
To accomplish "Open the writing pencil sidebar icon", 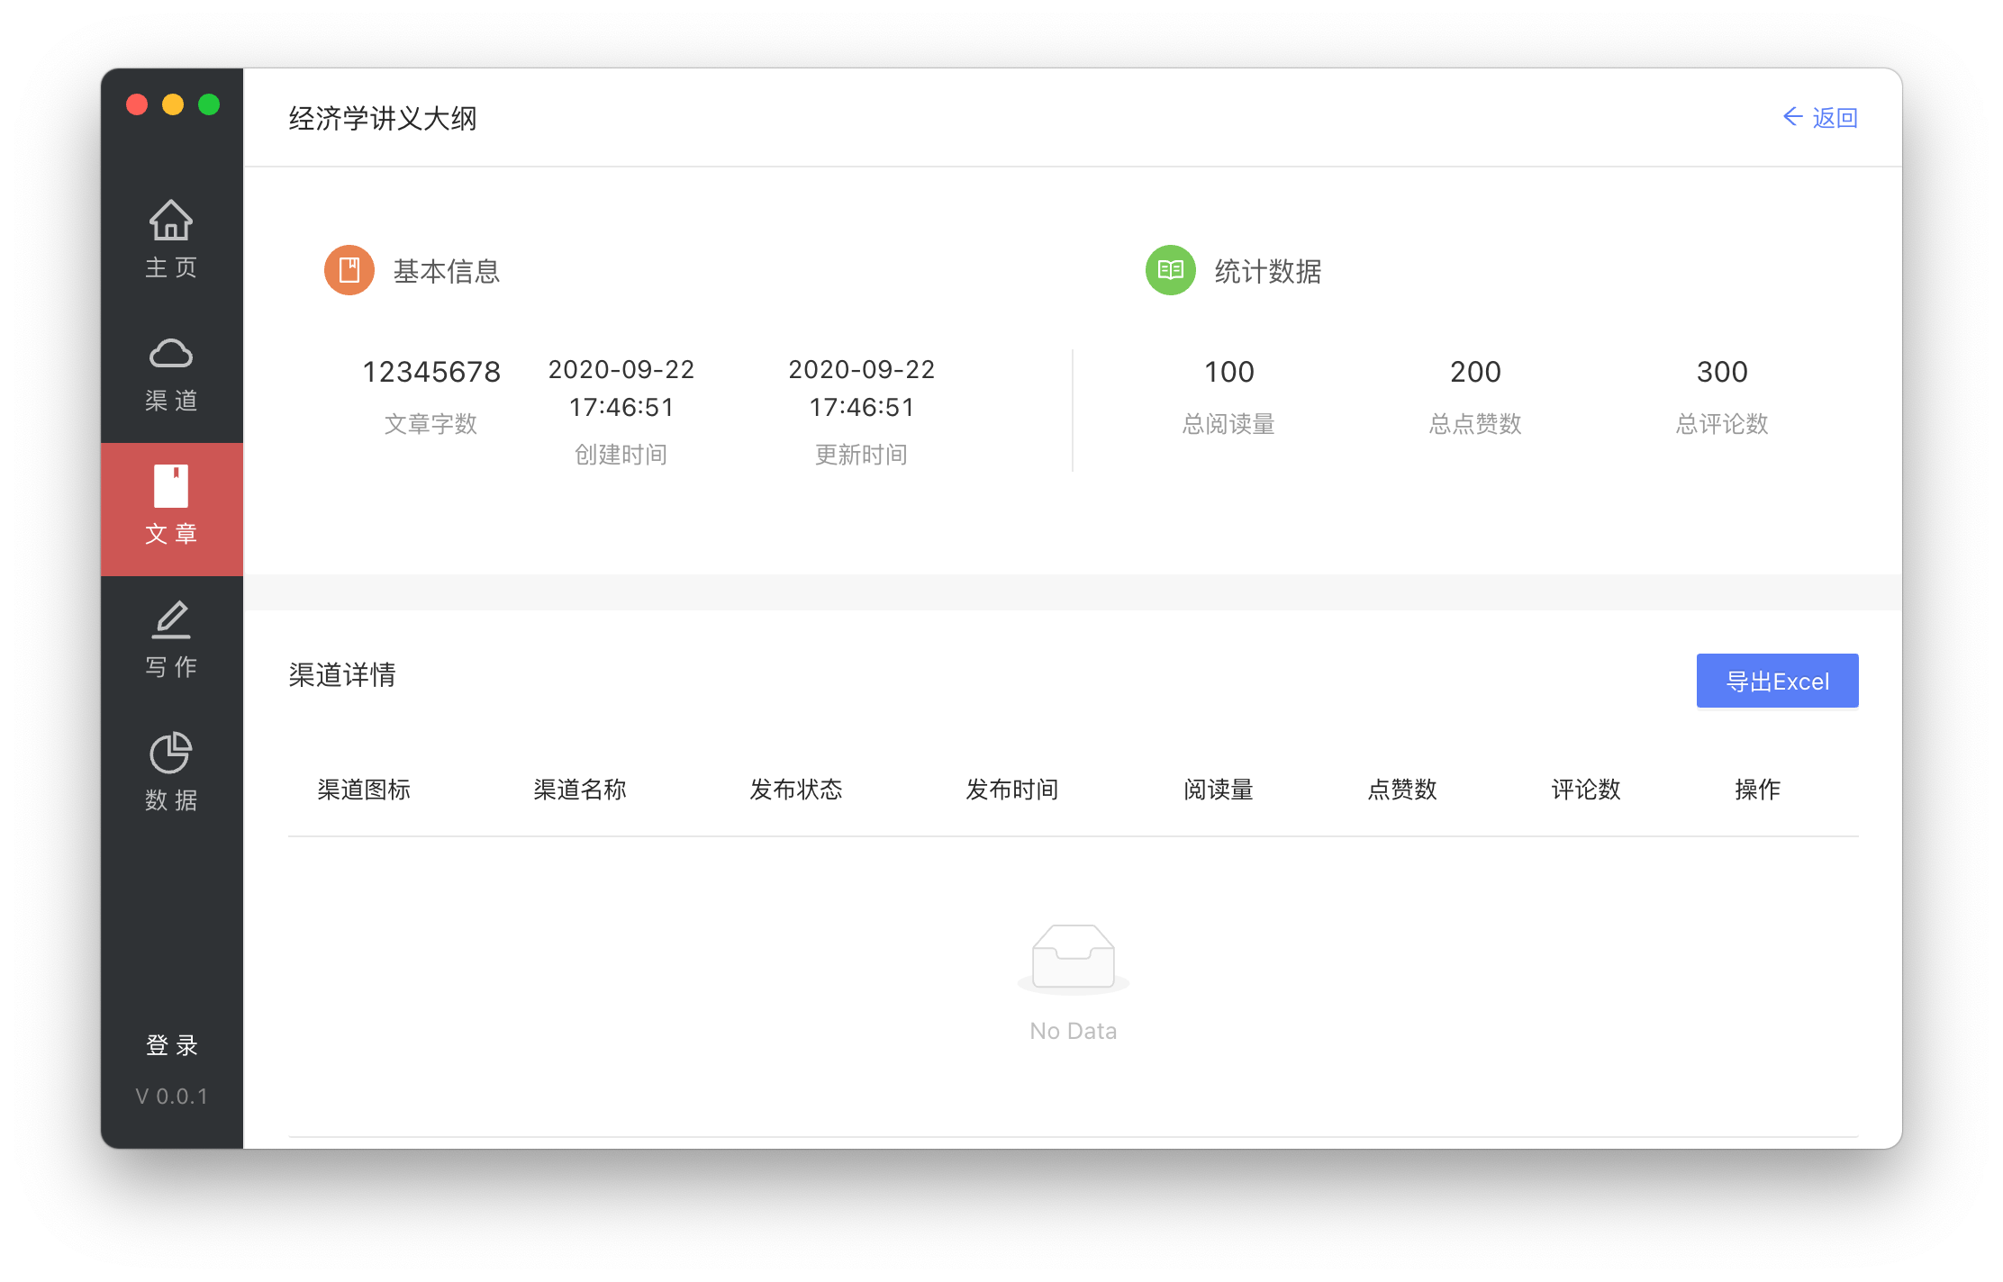I will click(x=170, y=620).
